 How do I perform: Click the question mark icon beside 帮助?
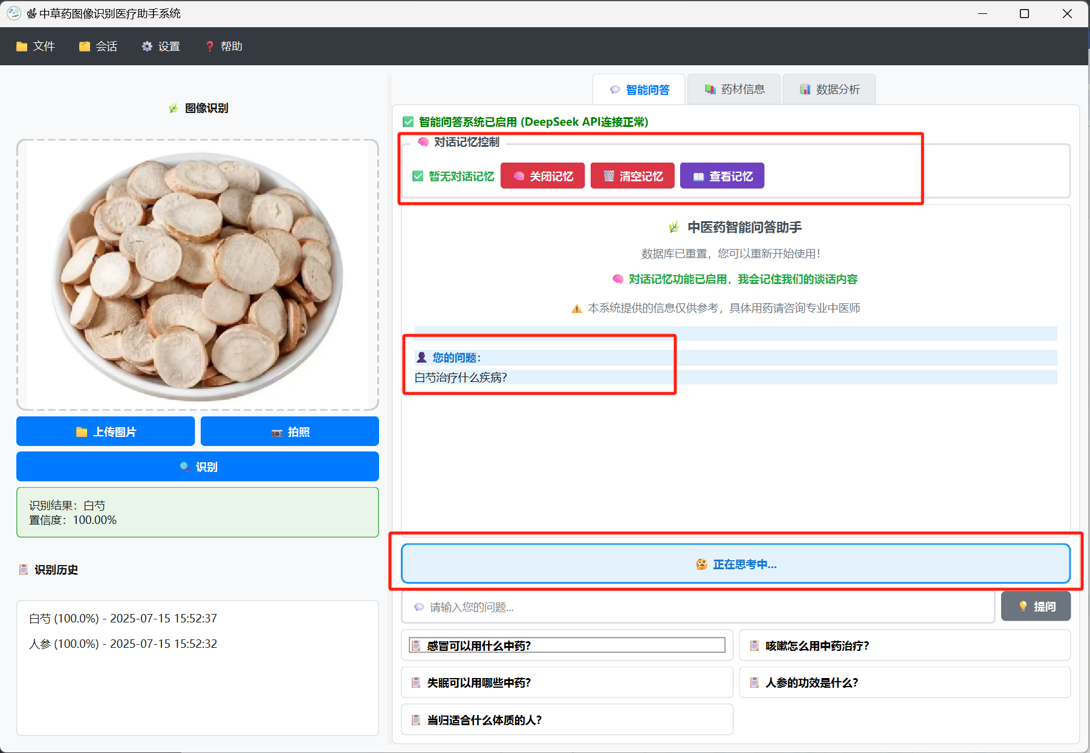tap(210, 47)
